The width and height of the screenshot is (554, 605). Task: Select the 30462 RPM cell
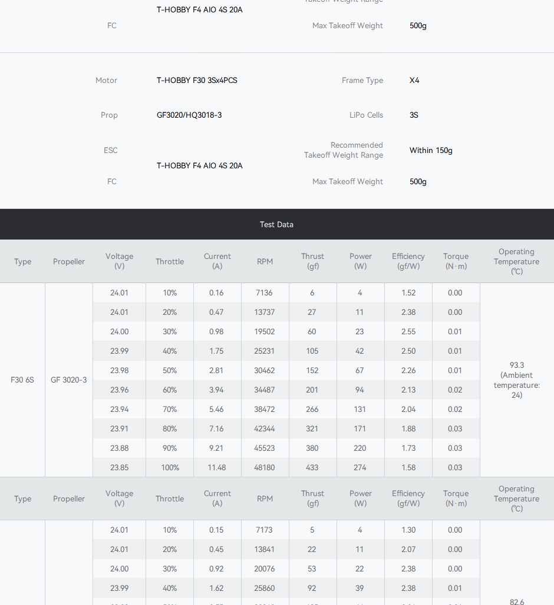[265, 370]
